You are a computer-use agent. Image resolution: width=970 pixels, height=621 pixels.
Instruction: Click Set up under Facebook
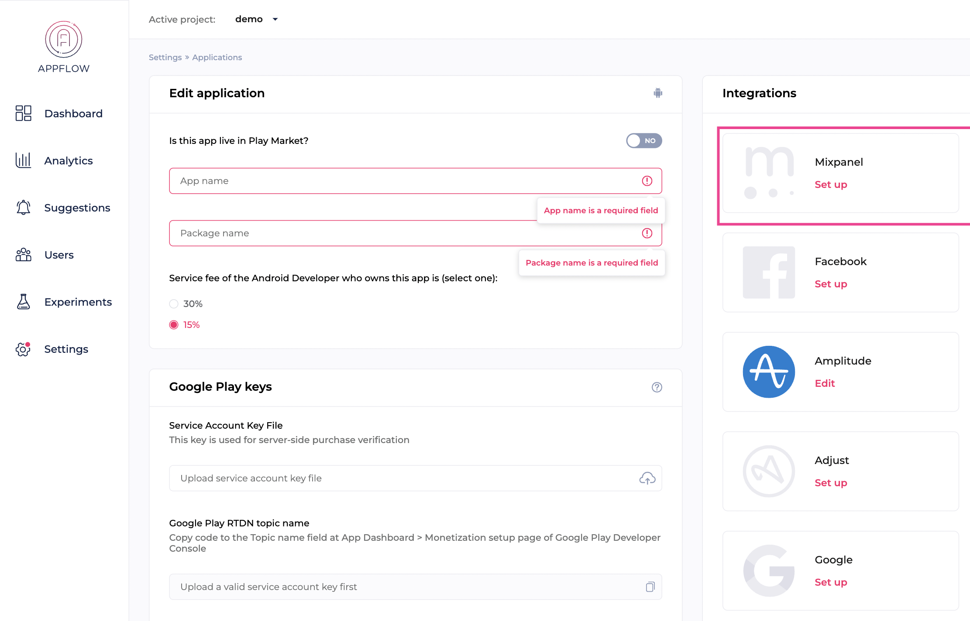tap(831, 284)
